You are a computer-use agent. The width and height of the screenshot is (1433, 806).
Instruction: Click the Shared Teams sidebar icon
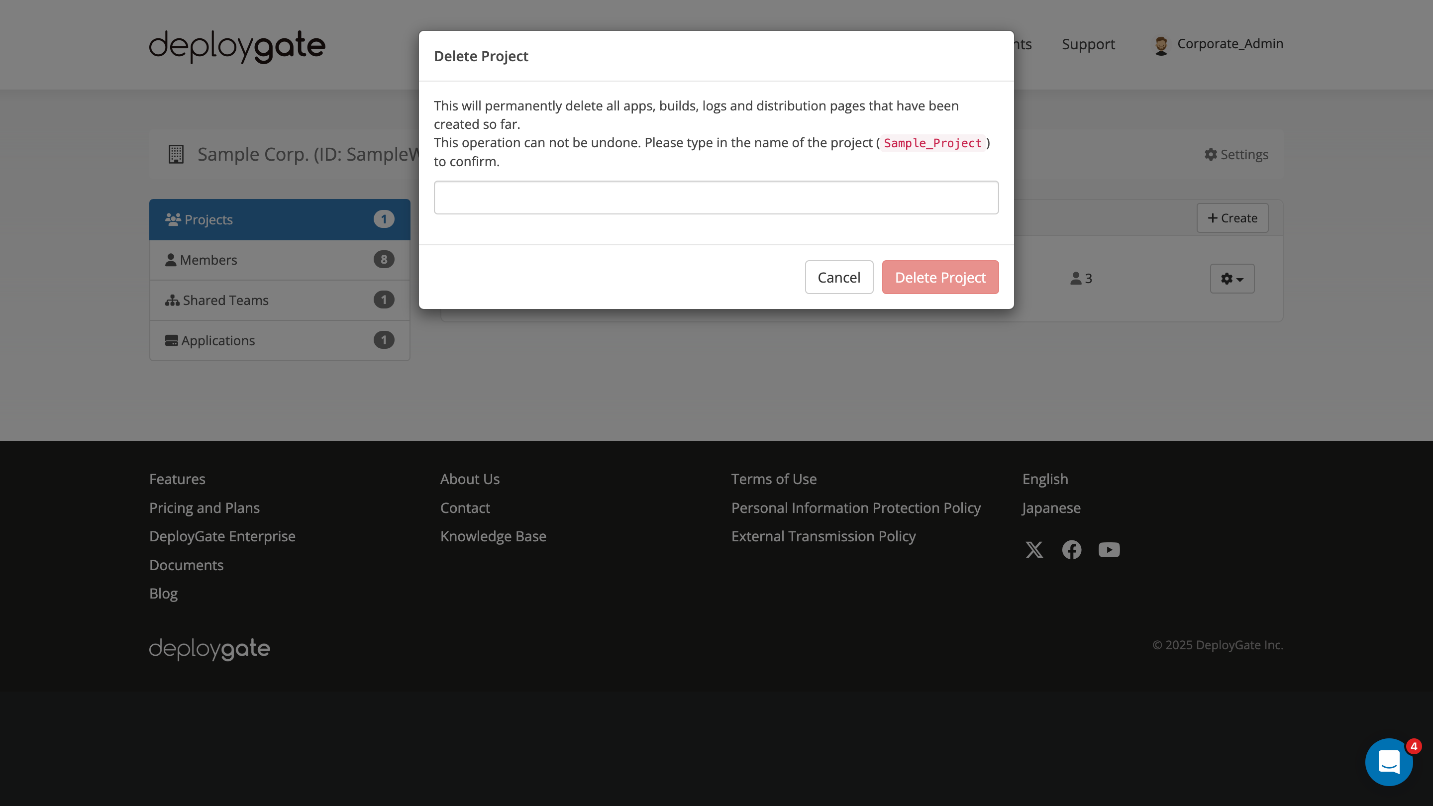tap(173, 300)
